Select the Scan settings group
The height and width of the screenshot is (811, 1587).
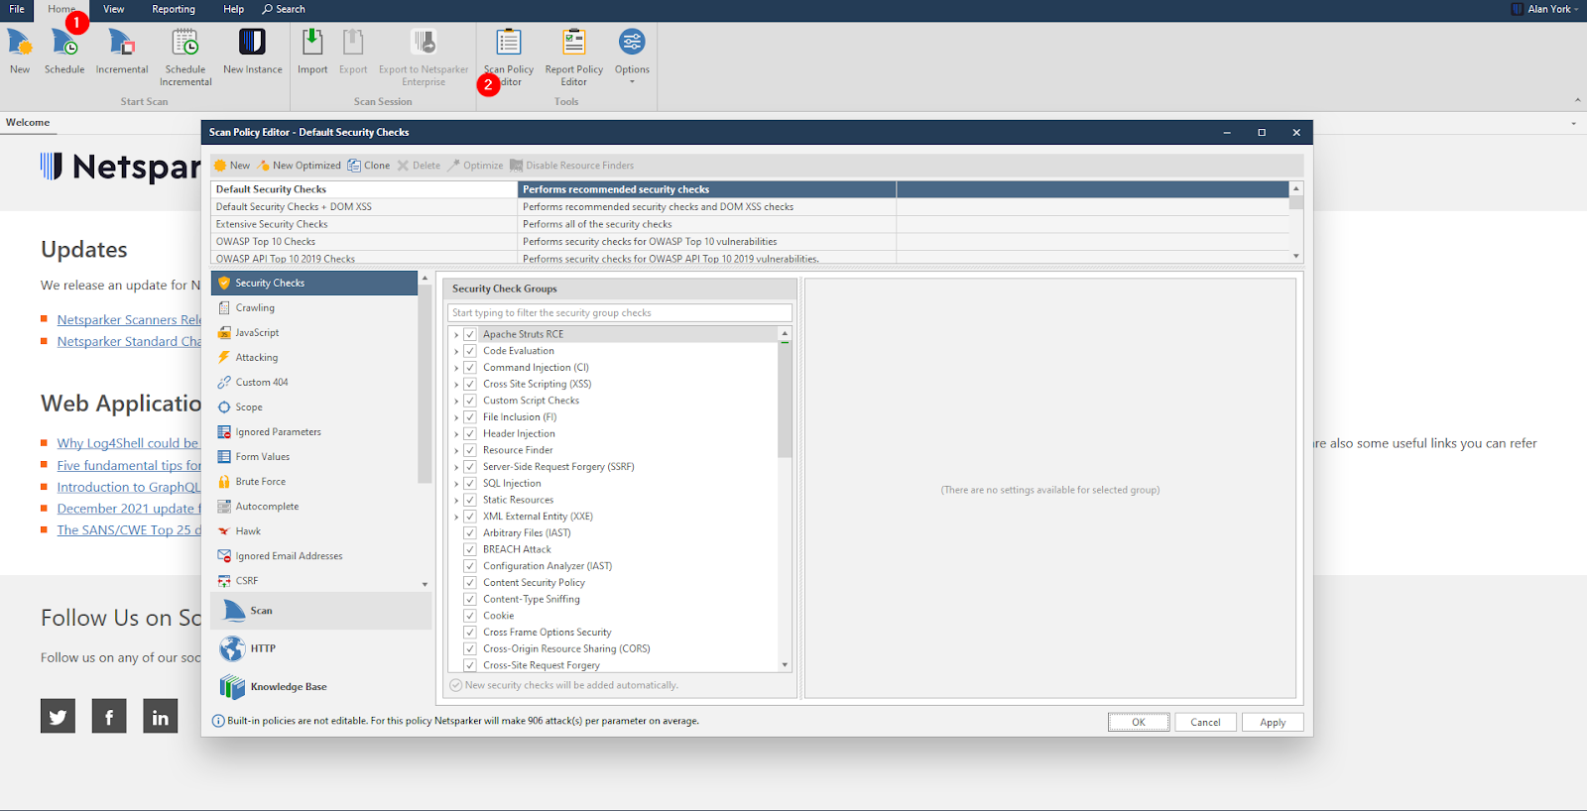[x=321, y=611]
